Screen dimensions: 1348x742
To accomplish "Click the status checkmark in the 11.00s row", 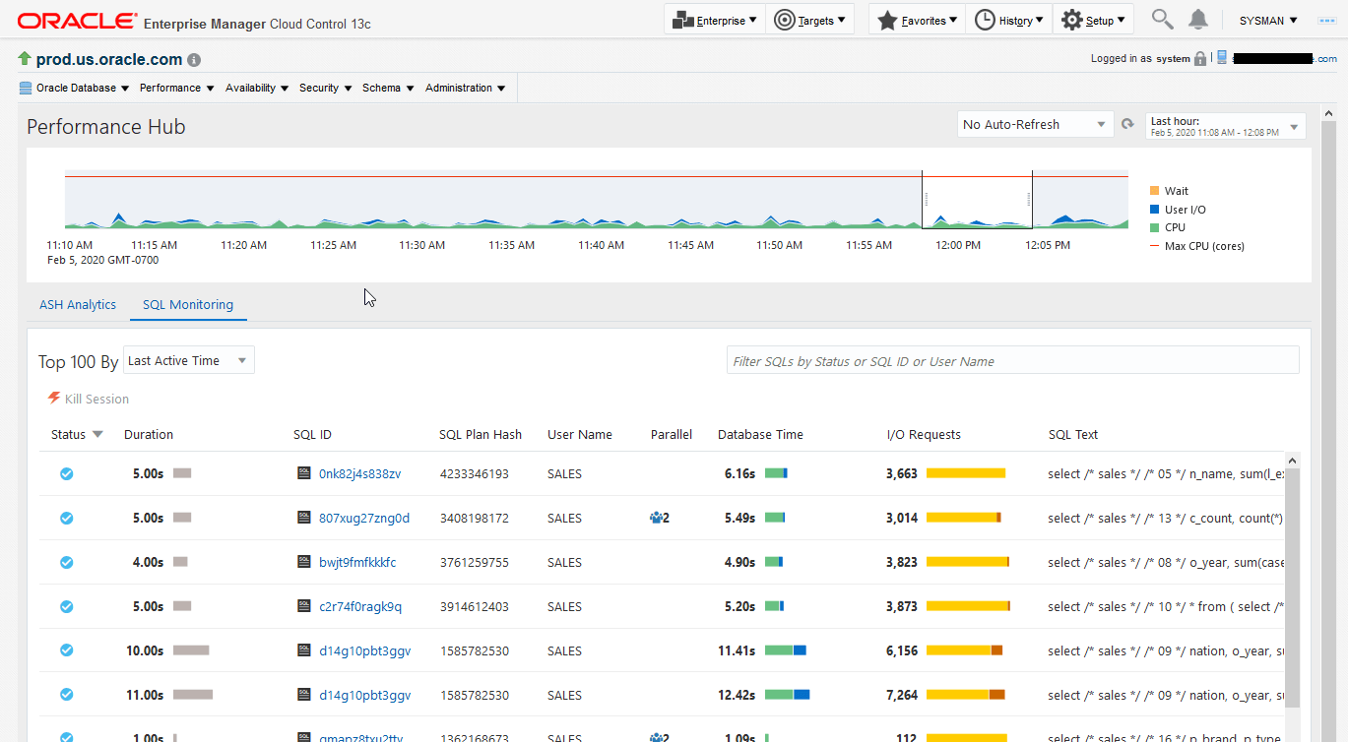I will [66, 695].
